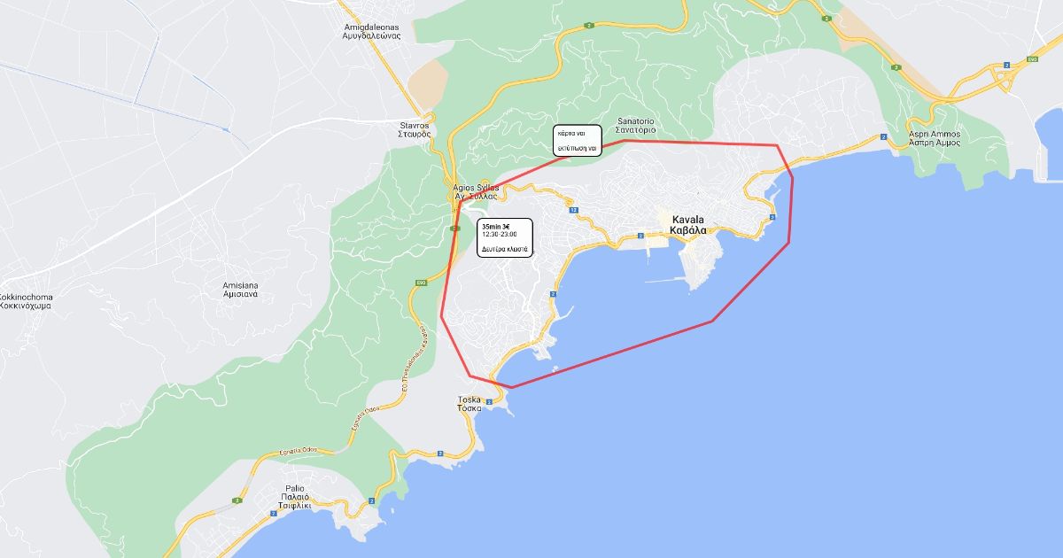Select the Palio Tsifliki label

point(294,497)
